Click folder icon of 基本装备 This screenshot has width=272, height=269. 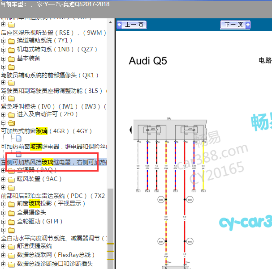(11, 59)
